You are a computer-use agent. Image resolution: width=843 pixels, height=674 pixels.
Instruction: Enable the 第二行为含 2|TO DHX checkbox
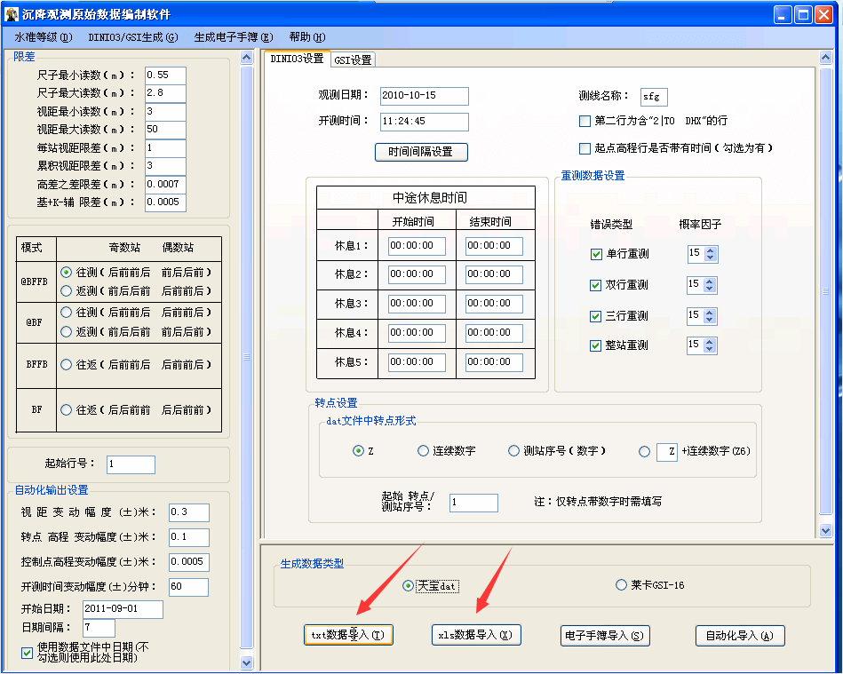pyautogui.click(x=584, y=122)
